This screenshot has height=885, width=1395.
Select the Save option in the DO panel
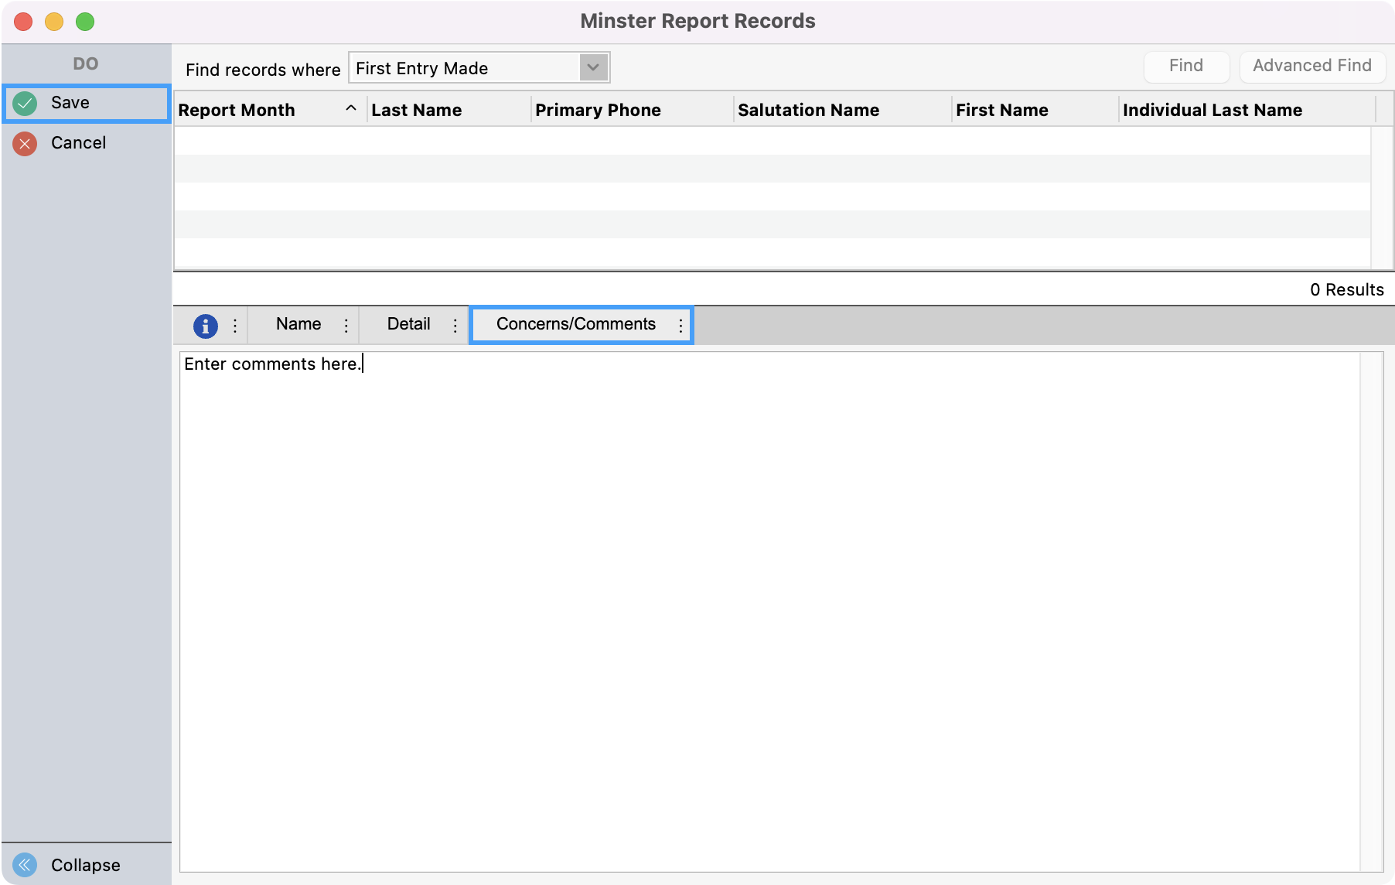point(71,102)
